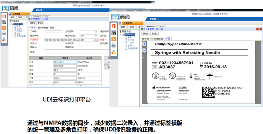Open the Office icon in the label preview window sidebar
The height and width of the screenshot is (134, 263).
click(114, 26)
